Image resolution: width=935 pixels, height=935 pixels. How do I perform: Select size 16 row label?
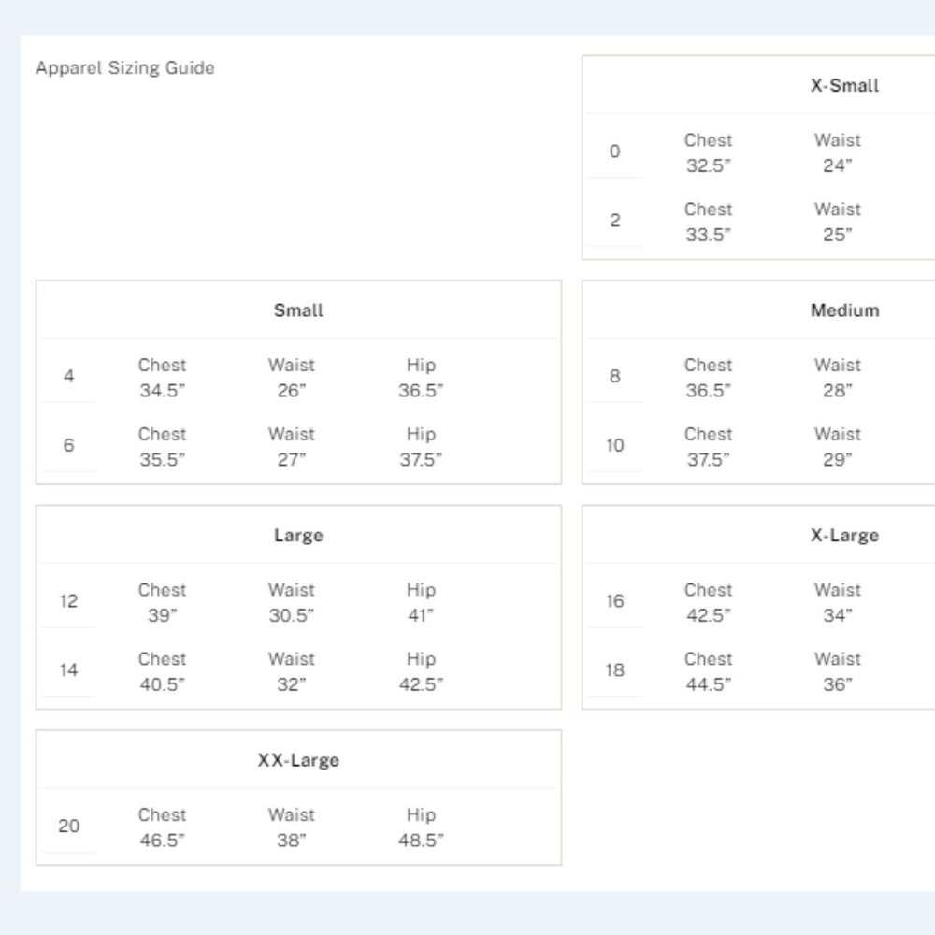[x=615, y=601]
